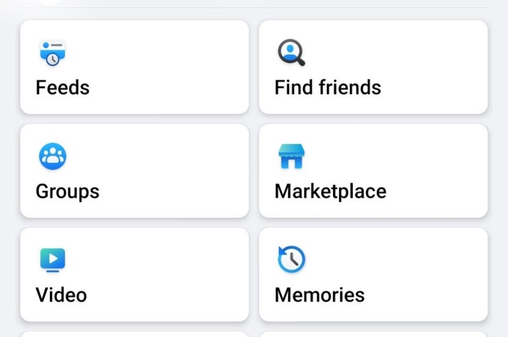Screen dimensions: 508x337
Task: Open the Video shortcut tile
Action: point(135,274)
